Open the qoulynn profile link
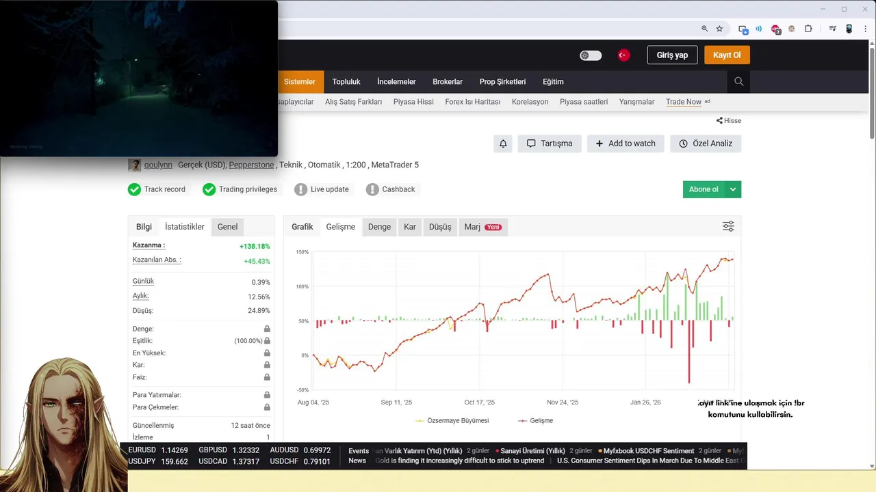 (158, 165)
